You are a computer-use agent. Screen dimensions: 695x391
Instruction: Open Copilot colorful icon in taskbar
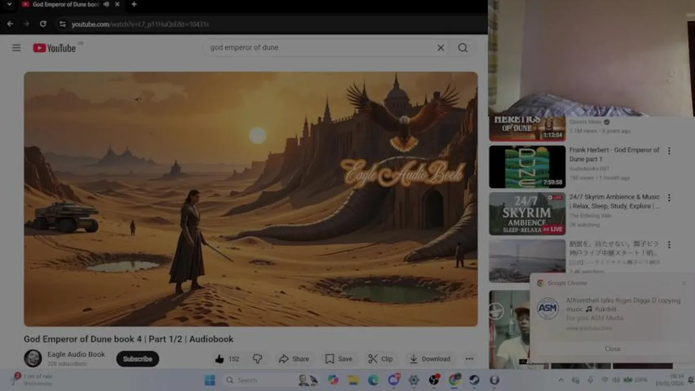pos(333,380)
